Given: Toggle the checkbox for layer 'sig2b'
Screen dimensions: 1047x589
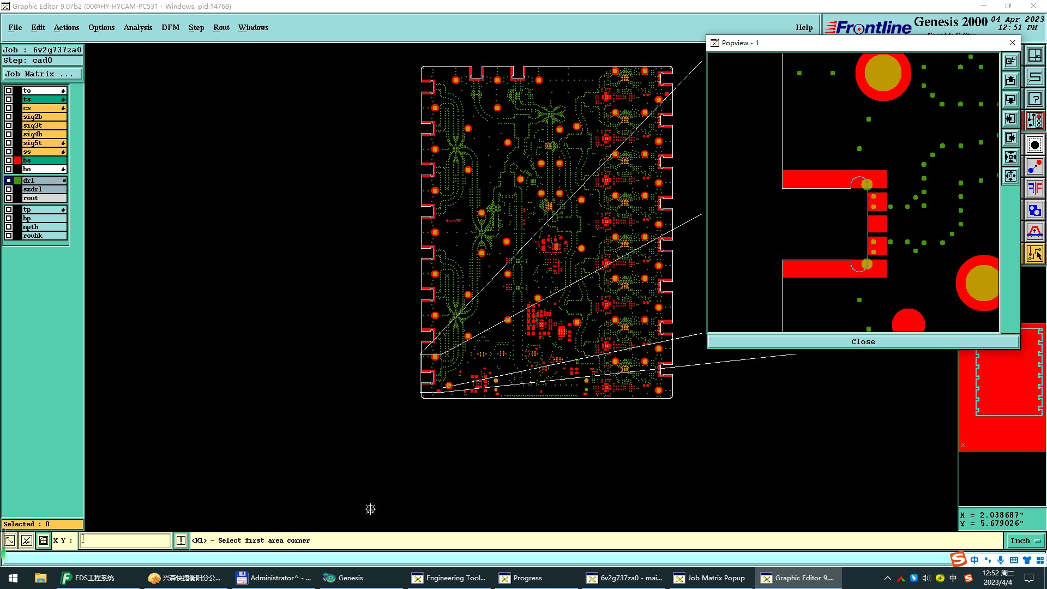Looking at the screenshot, I should [x=9, y=117].
